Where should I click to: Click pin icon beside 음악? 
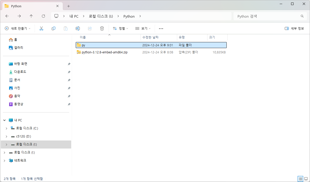coord(69,96)
